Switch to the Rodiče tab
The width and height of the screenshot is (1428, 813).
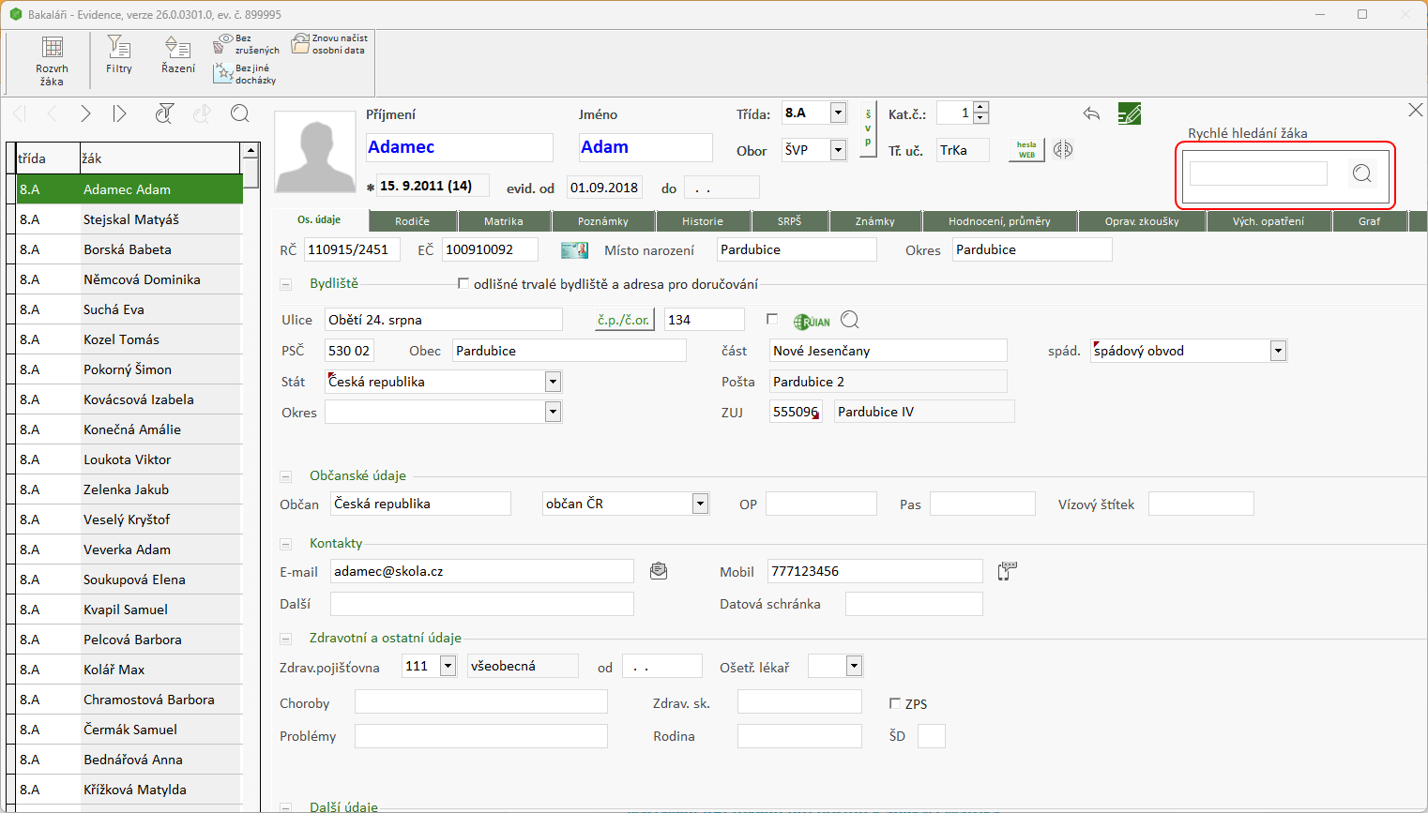click(x=412, y=221)
